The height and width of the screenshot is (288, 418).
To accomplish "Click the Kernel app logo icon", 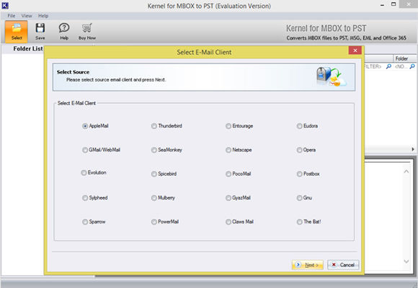I will 5,5.
